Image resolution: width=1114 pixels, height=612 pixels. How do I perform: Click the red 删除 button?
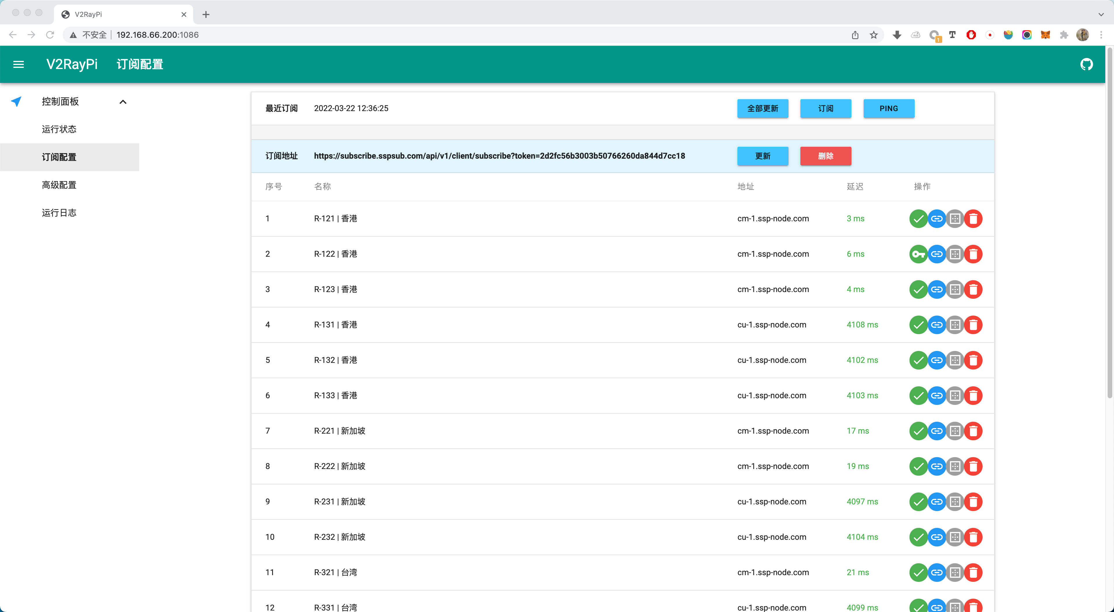tap(825, 156)
